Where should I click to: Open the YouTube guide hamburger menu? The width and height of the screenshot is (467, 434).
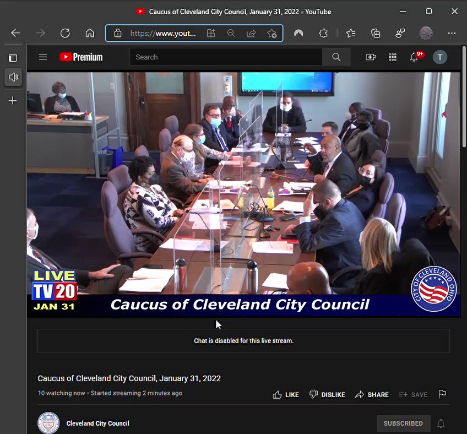[x=43, y=57]
